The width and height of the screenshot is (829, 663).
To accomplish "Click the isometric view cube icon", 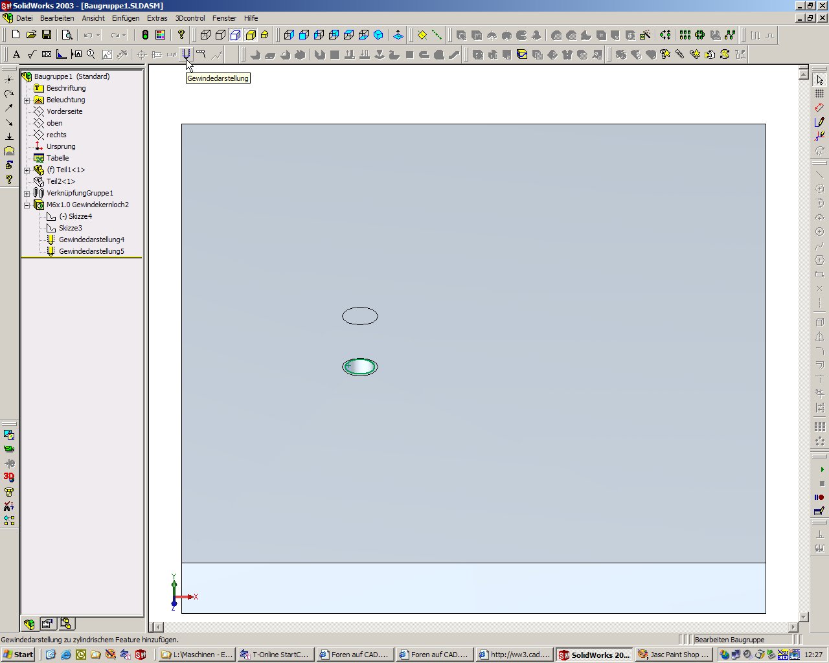I will pos(379,35).
